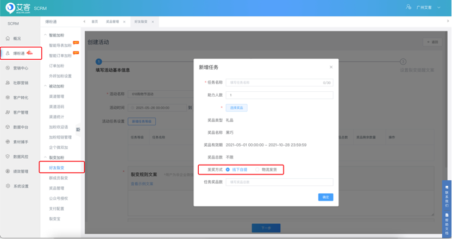Select the 物流发货 radio option

(x=258, y=169)
